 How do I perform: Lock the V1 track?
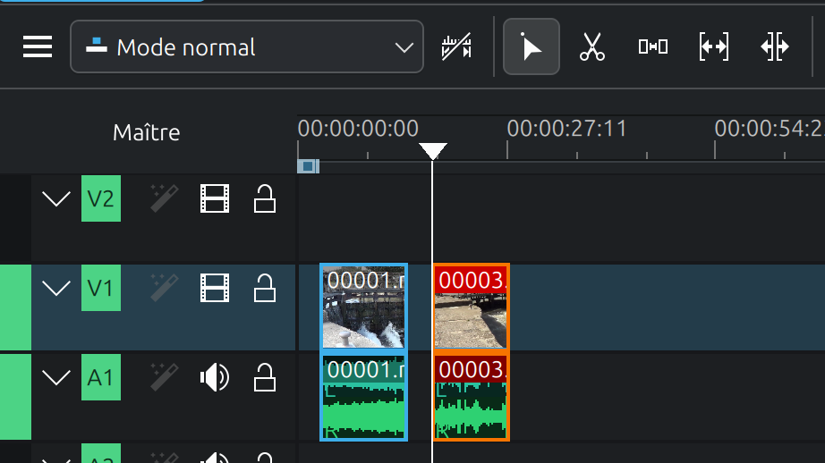click(264, 288)
